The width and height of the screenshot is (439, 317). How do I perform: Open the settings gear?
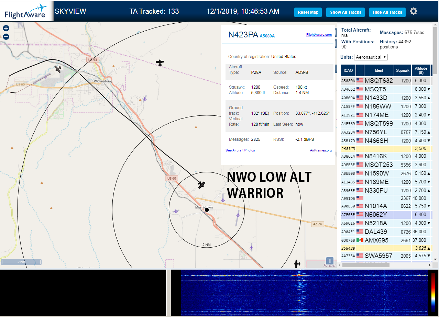414,11
